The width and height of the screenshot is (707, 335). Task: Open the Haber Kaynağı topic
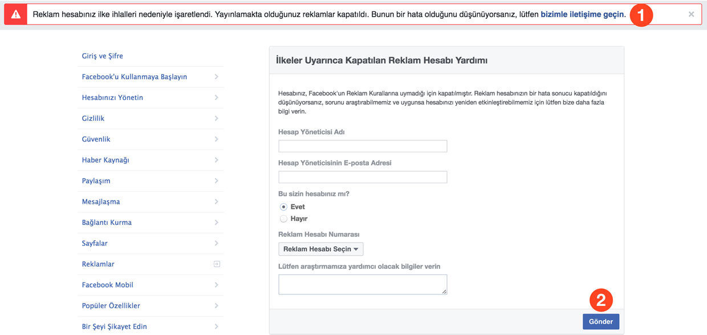(105, 160)
